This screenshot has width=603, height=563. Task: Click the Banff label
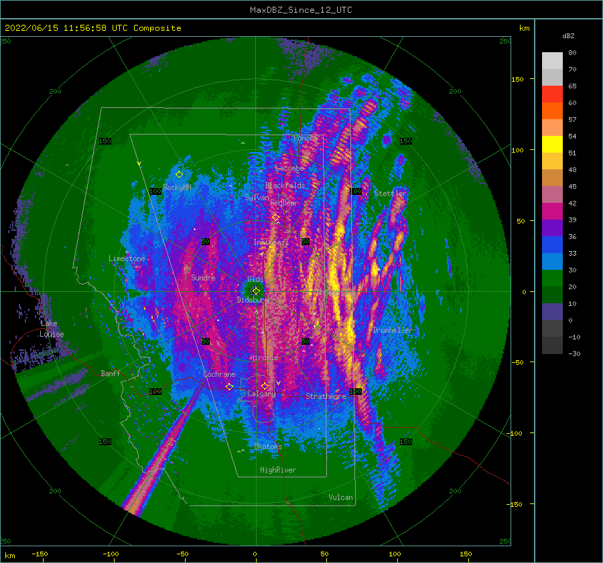[x=111, y=374]
